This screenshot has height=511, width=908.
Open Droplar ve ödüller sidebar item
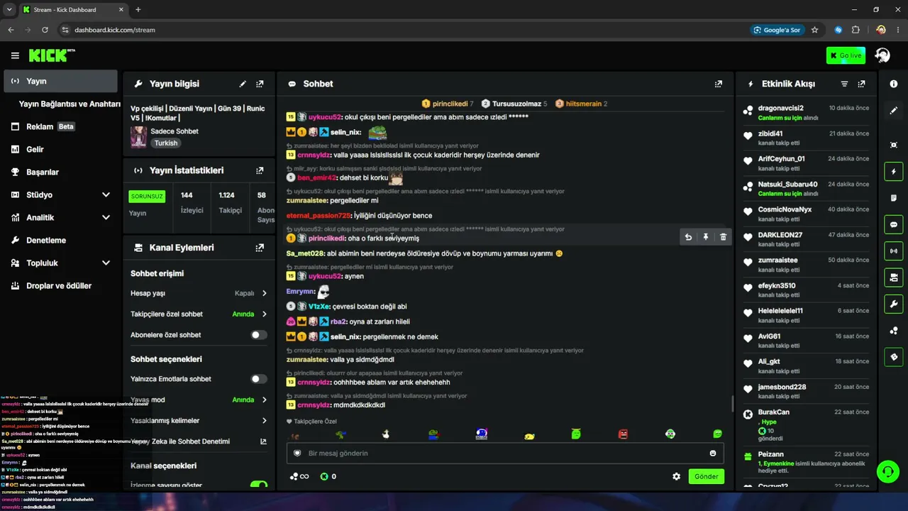click(x=61, y=285)
